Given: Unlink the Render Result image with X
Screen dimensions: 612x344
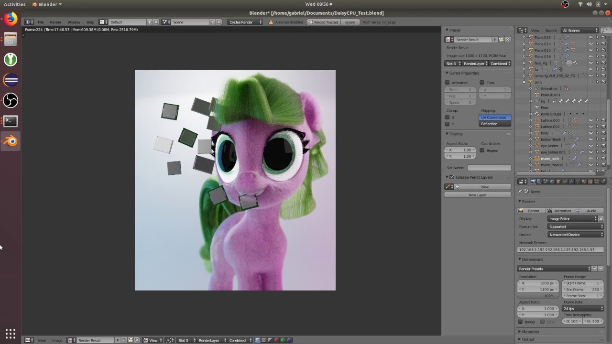Looking at the screenshot, I should click(x=508, y=40).
